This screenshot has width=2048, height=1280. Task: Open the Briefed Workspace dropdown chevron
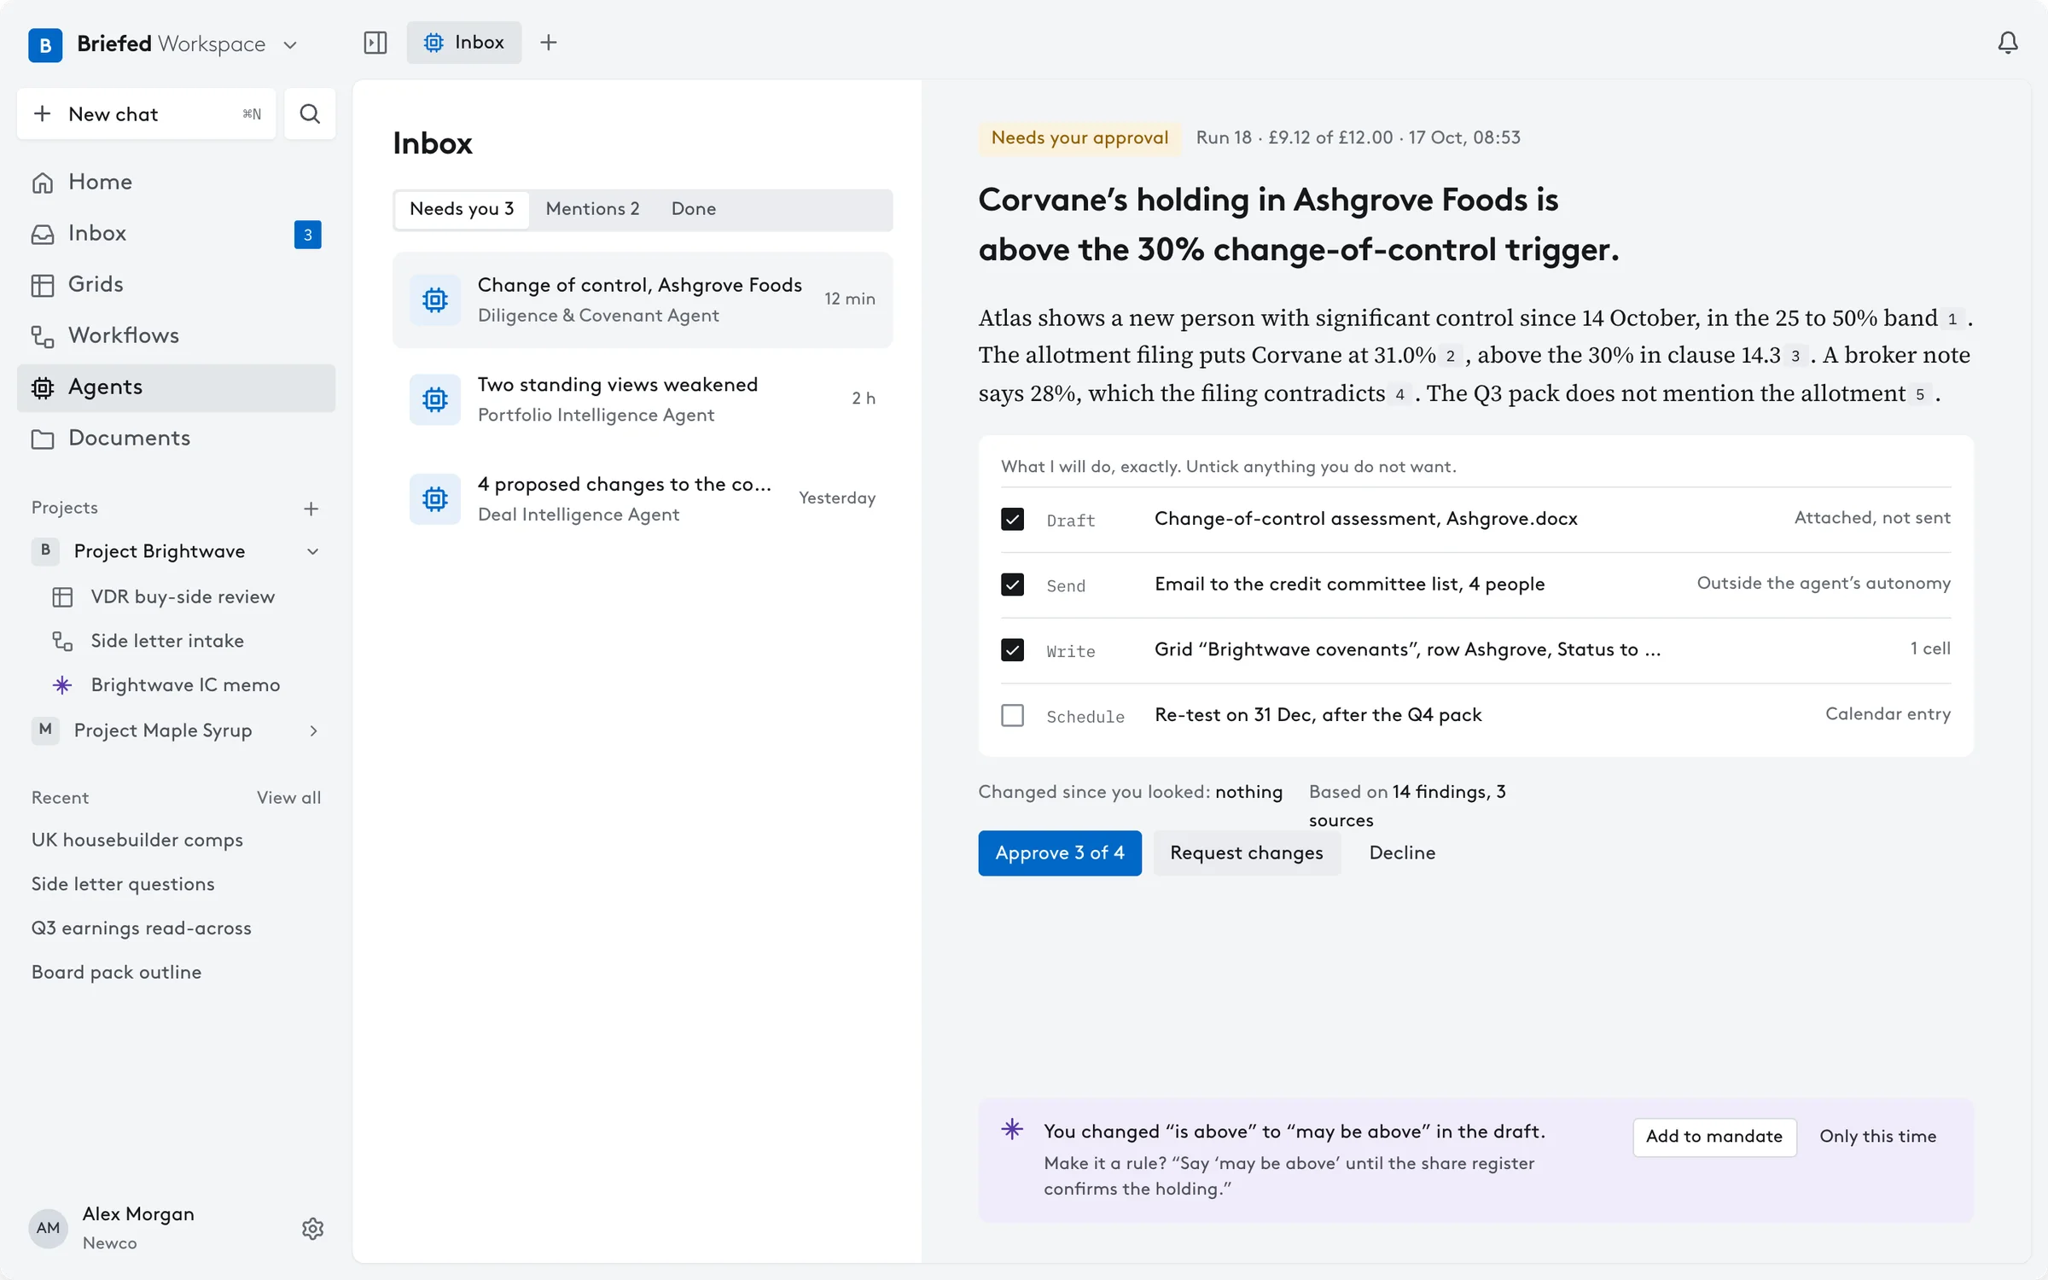click(x=290, y=44)
